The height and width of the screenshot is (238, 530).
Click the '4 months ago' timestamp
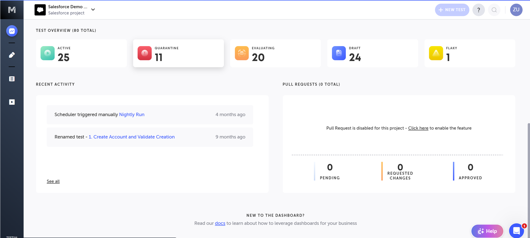(231, 114)
